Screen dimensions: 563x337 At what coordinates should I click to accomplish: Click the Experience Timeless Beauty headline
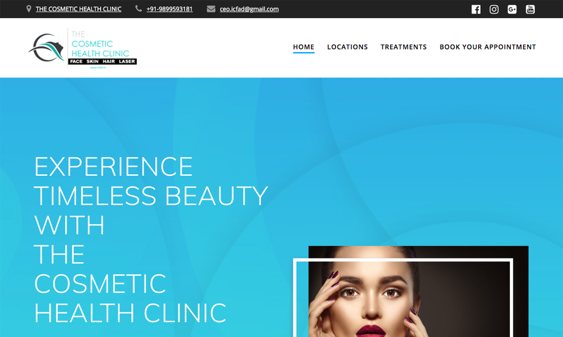tap(151, 240)
